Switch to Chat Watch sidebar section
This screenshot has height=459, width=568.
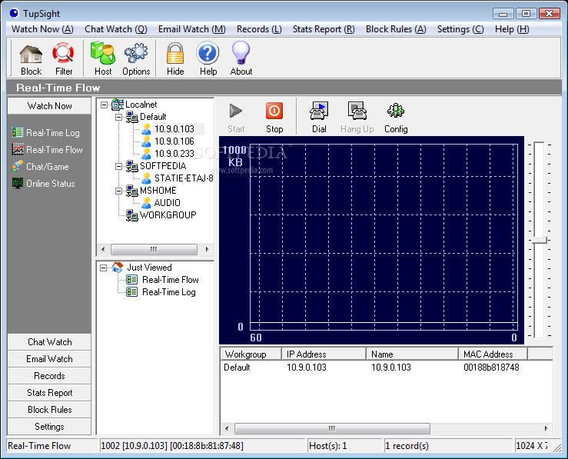point(49,342)
